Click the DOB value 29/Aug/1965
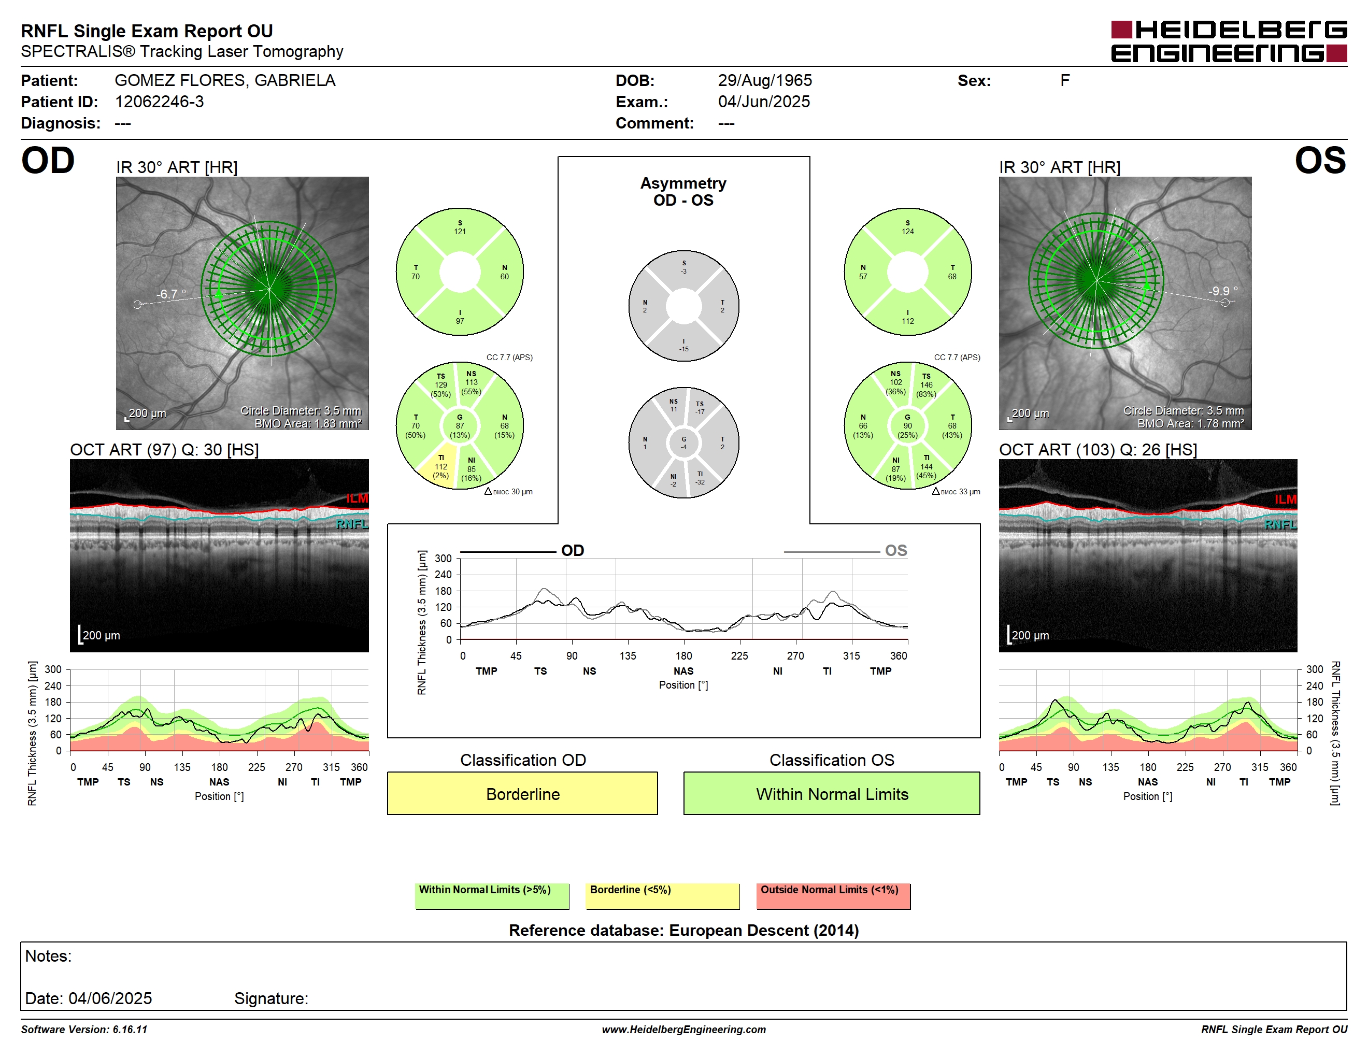 click(765, 80)
